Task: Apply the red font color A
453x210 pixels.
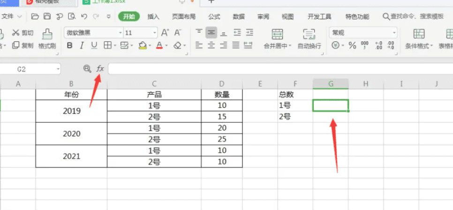Action: [x=159, y=45]
